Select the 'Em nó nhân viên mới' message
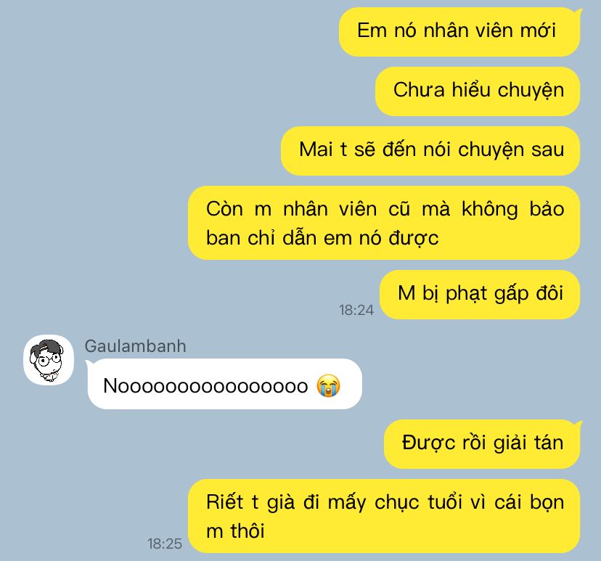601x561 pixels. coord(459,32)
